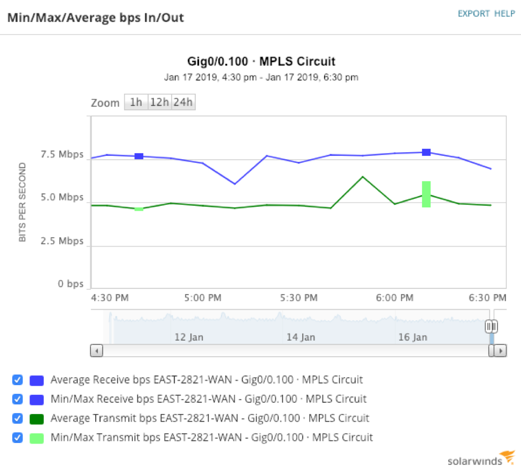Click the navigator scrollbar track
This screenshot has height=473, width=521.
295,350
